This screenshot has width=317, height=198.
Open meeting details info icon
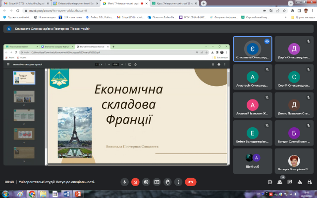269,182
